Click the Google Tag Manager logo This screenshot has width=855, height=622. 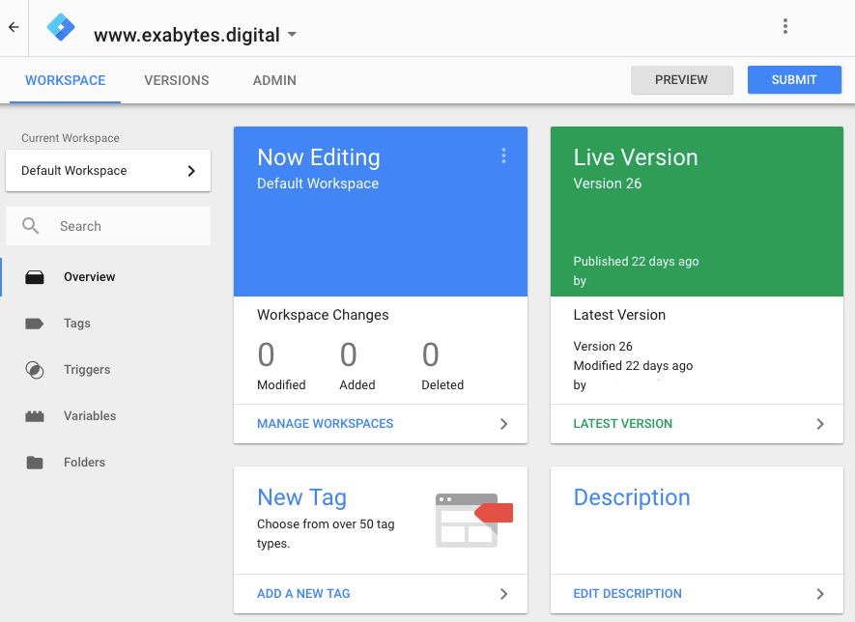point(61,27)
